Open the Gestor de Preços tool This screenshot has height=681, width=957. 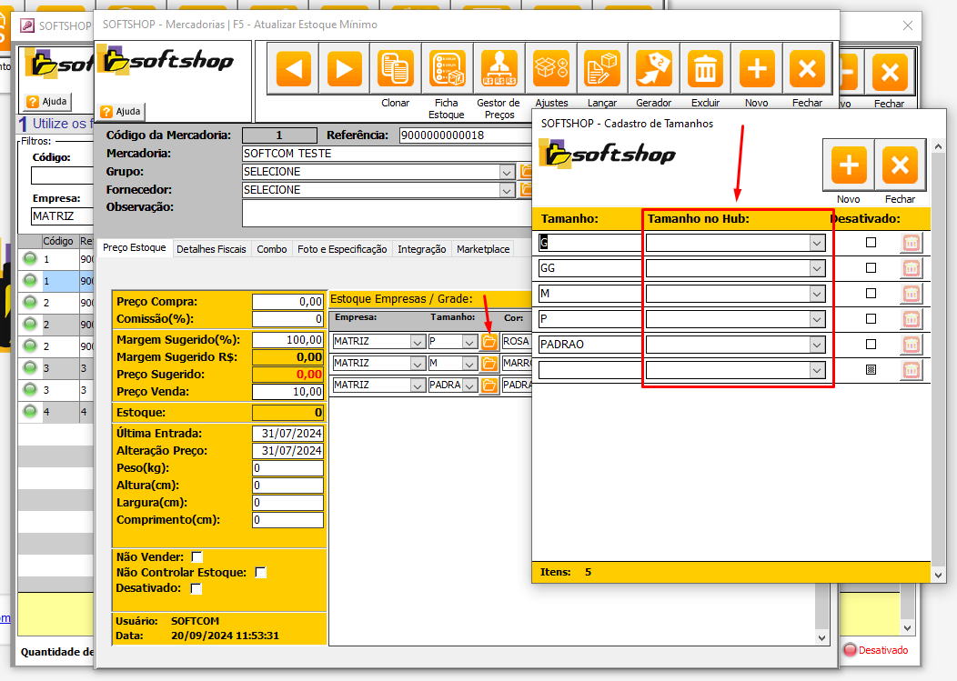(x=499, y=69)
